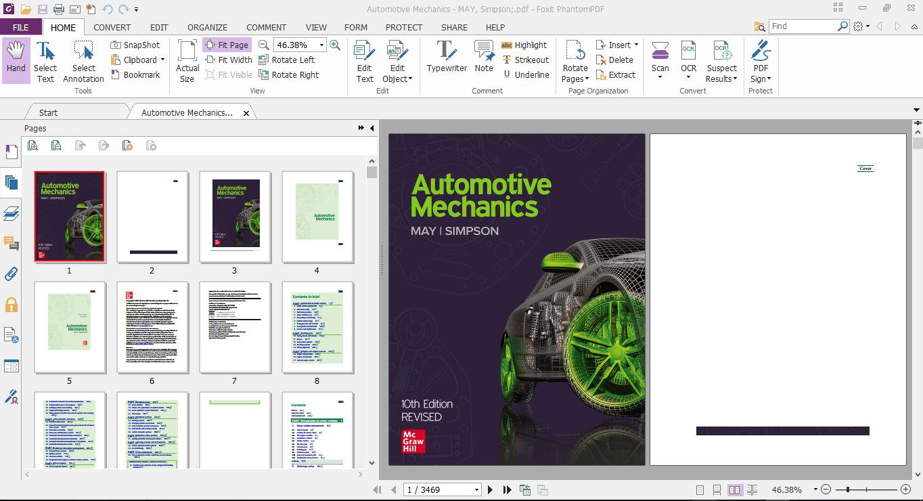Open the Attachments paperclip panel
The height and width of the screenshot is (501, 923).
[x=11, y=274]
